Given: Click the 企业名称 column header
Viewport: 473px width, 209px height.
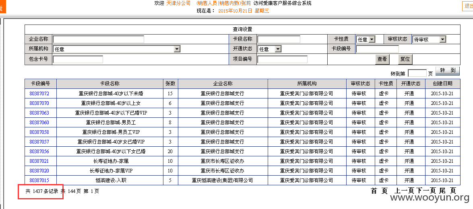Looking at the screenshot, I should pos(223,84).
